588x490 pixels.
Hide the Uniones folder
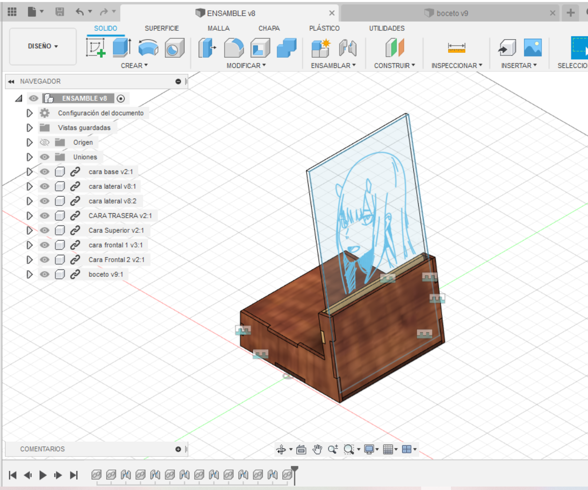tap(45, 157)
